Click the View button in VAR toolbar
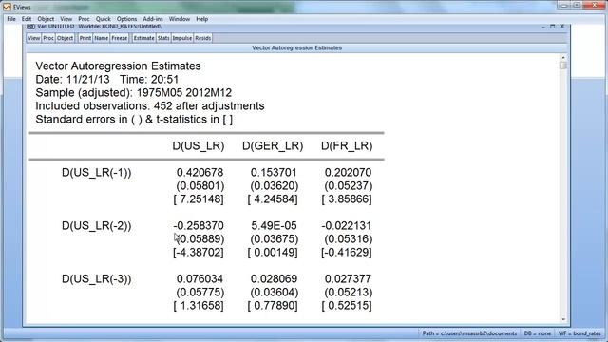Viewport: 608px width, 342px height. pos(34,38)
